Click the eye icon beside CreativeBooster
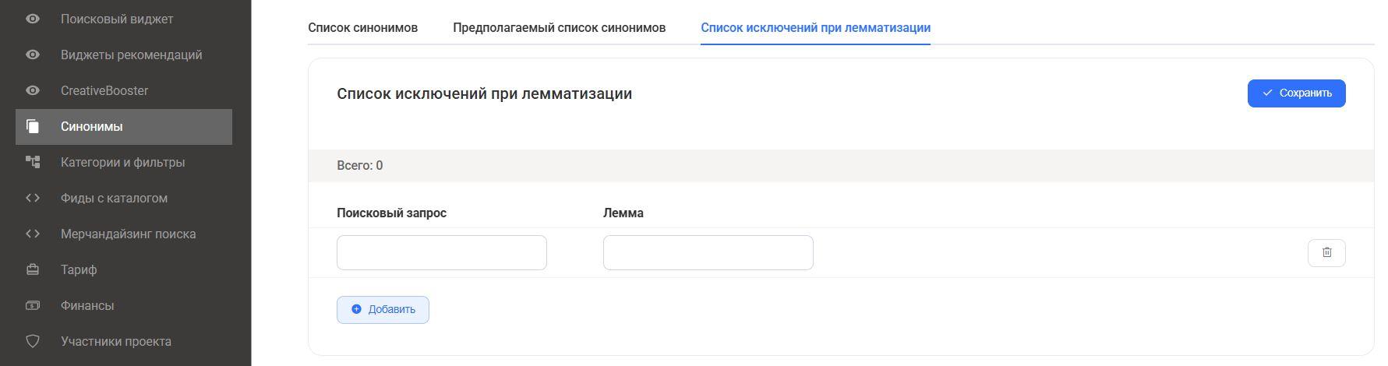The height and width of the screenshot is (366, 1388). 33,90
